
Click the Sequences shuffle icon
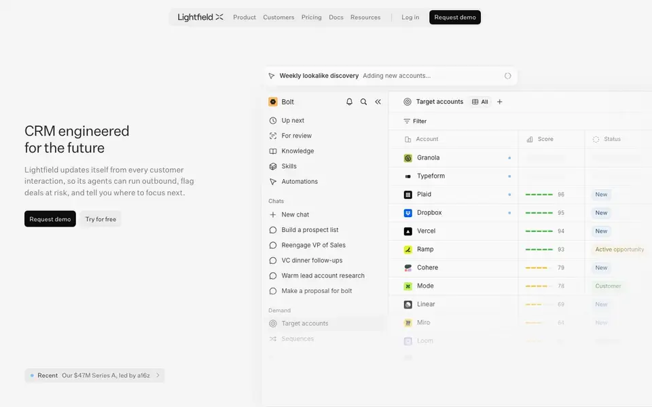pyautogui.click(x=273, y=339)
